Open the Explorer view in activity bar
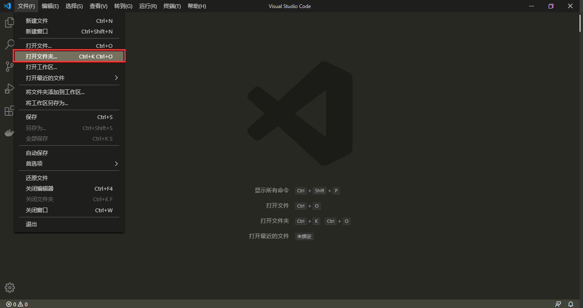 click(9, 22)
